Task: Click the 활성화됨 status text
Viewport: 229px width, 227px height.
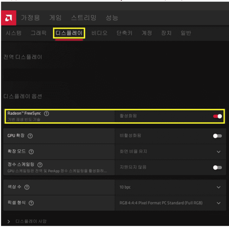Action: click(x=128, y=116)
